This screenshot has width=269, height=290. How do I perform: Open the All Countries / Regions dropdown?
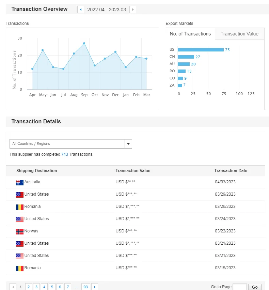coord(67,144)
